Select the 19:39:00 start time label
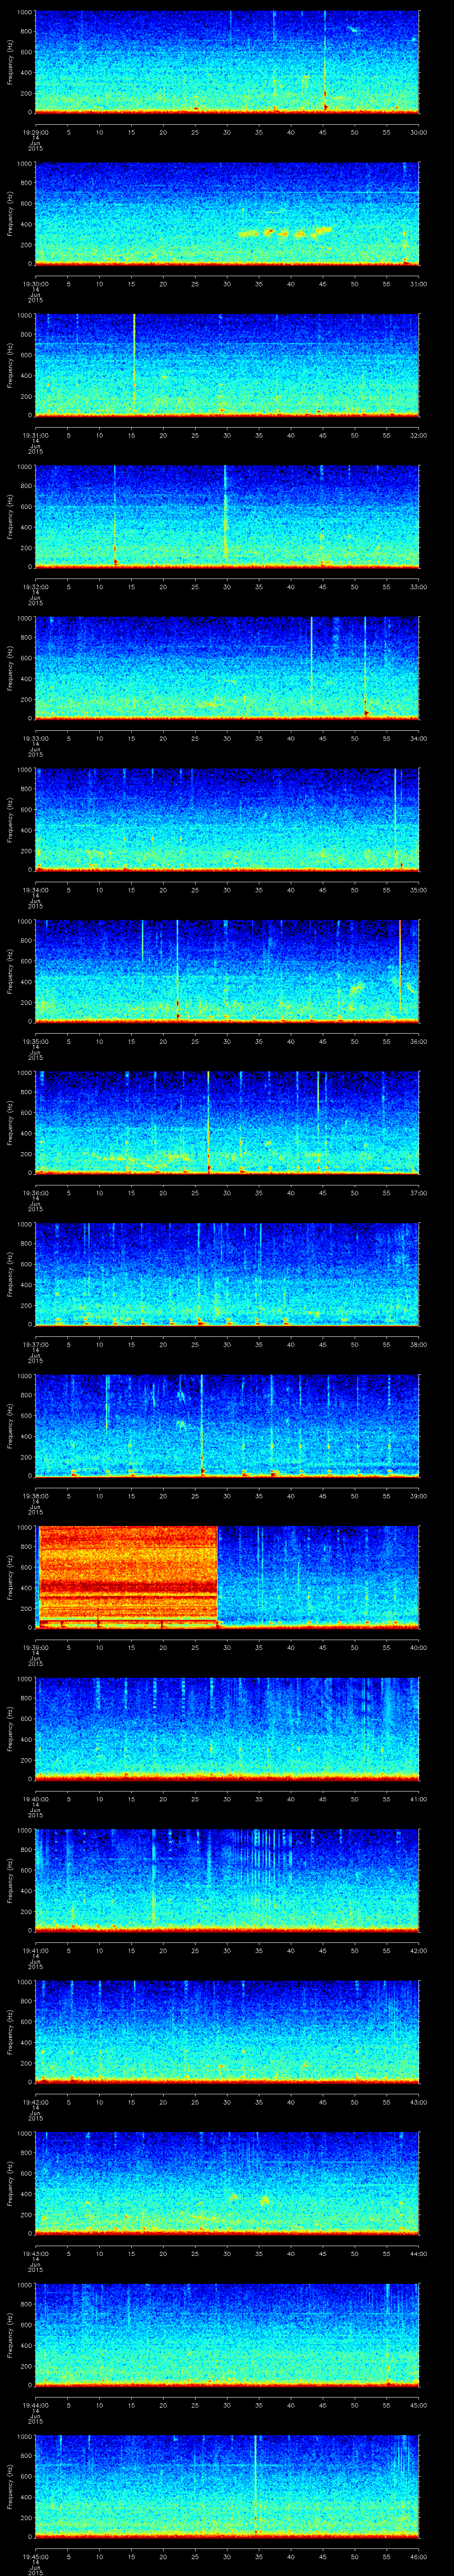The image size is (454, 2576). [35, 1647]
